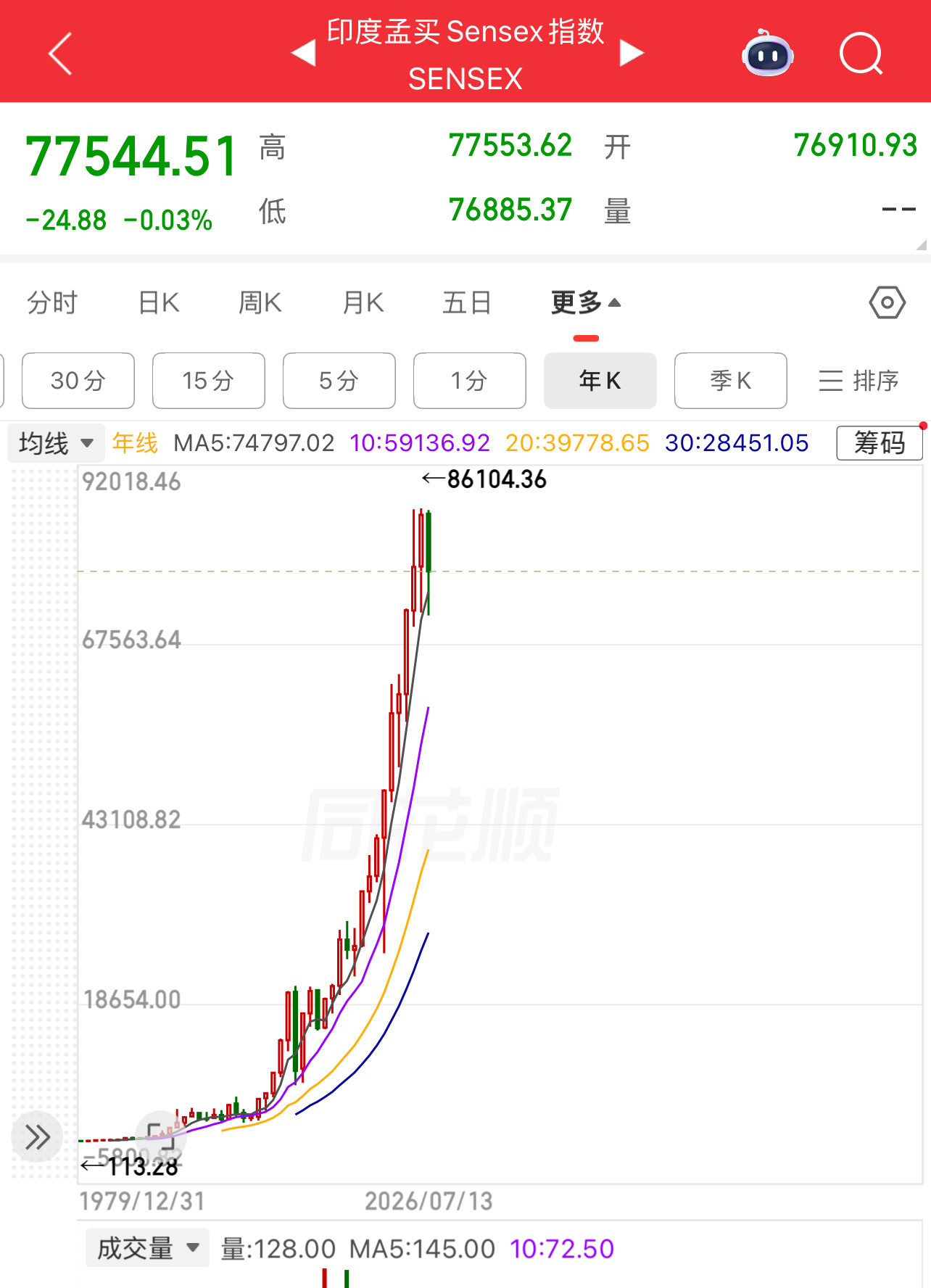Tap the volume 量:128.00 readout
The height and width of the screenshot is (1288, 931).
(278, 1249)
